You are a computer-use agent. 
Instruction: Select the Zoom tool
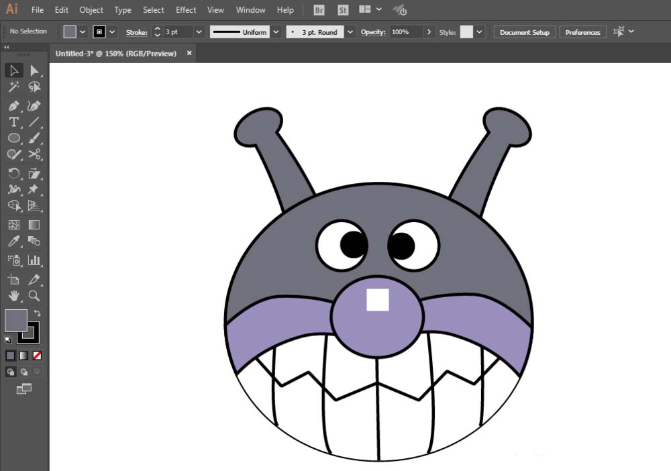[34, 296]
